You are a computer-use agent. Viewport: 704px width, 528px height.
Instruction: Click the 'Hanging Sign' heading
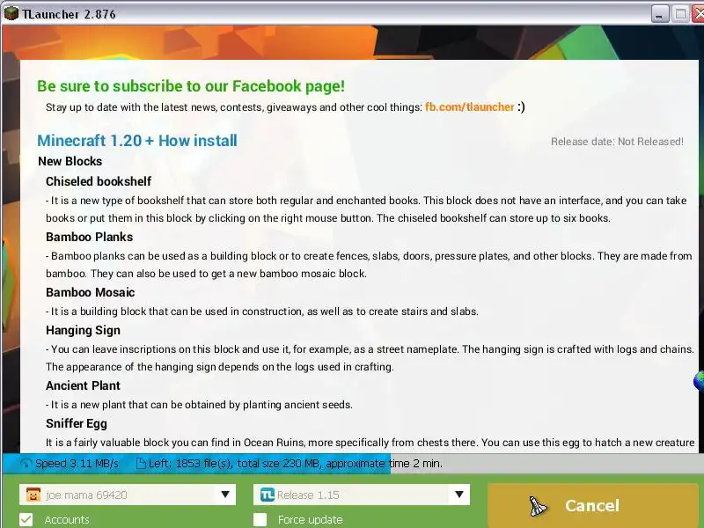click(83, 331)
